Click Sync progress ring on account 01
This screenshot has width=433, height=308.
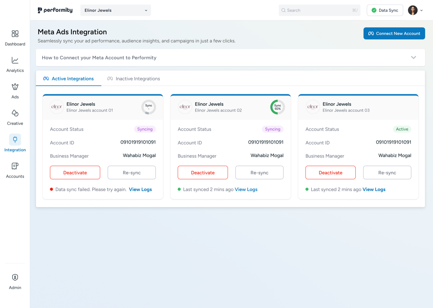coord(149,107)
